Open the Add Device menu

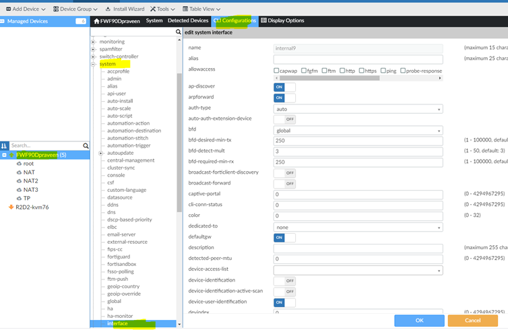tap(26, 9)
